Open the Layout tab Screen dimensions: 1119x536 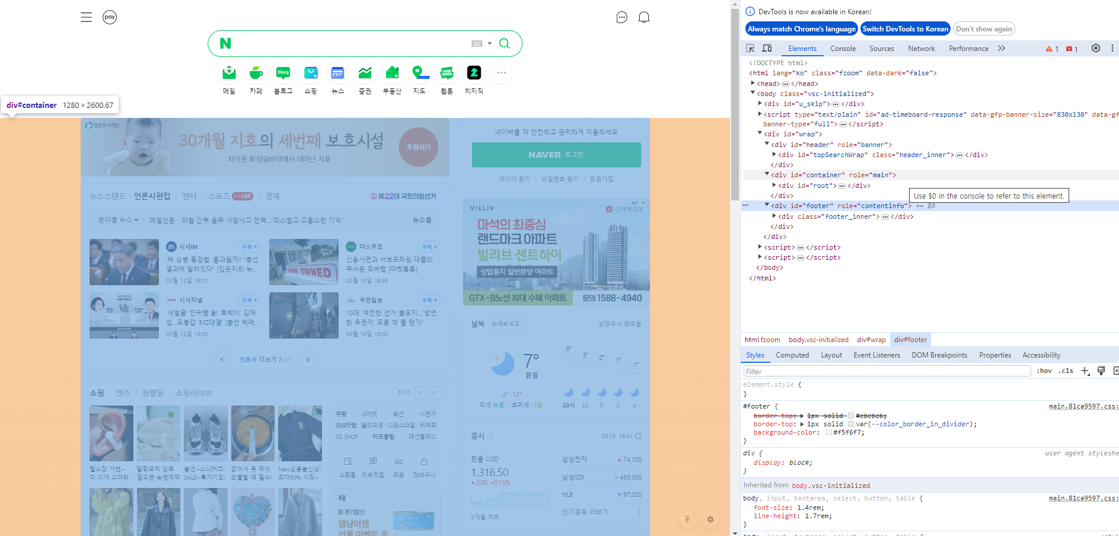point(831,355)
